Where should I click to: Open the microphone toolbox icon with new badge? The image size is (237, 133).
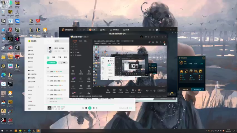[x=73, y=79]
